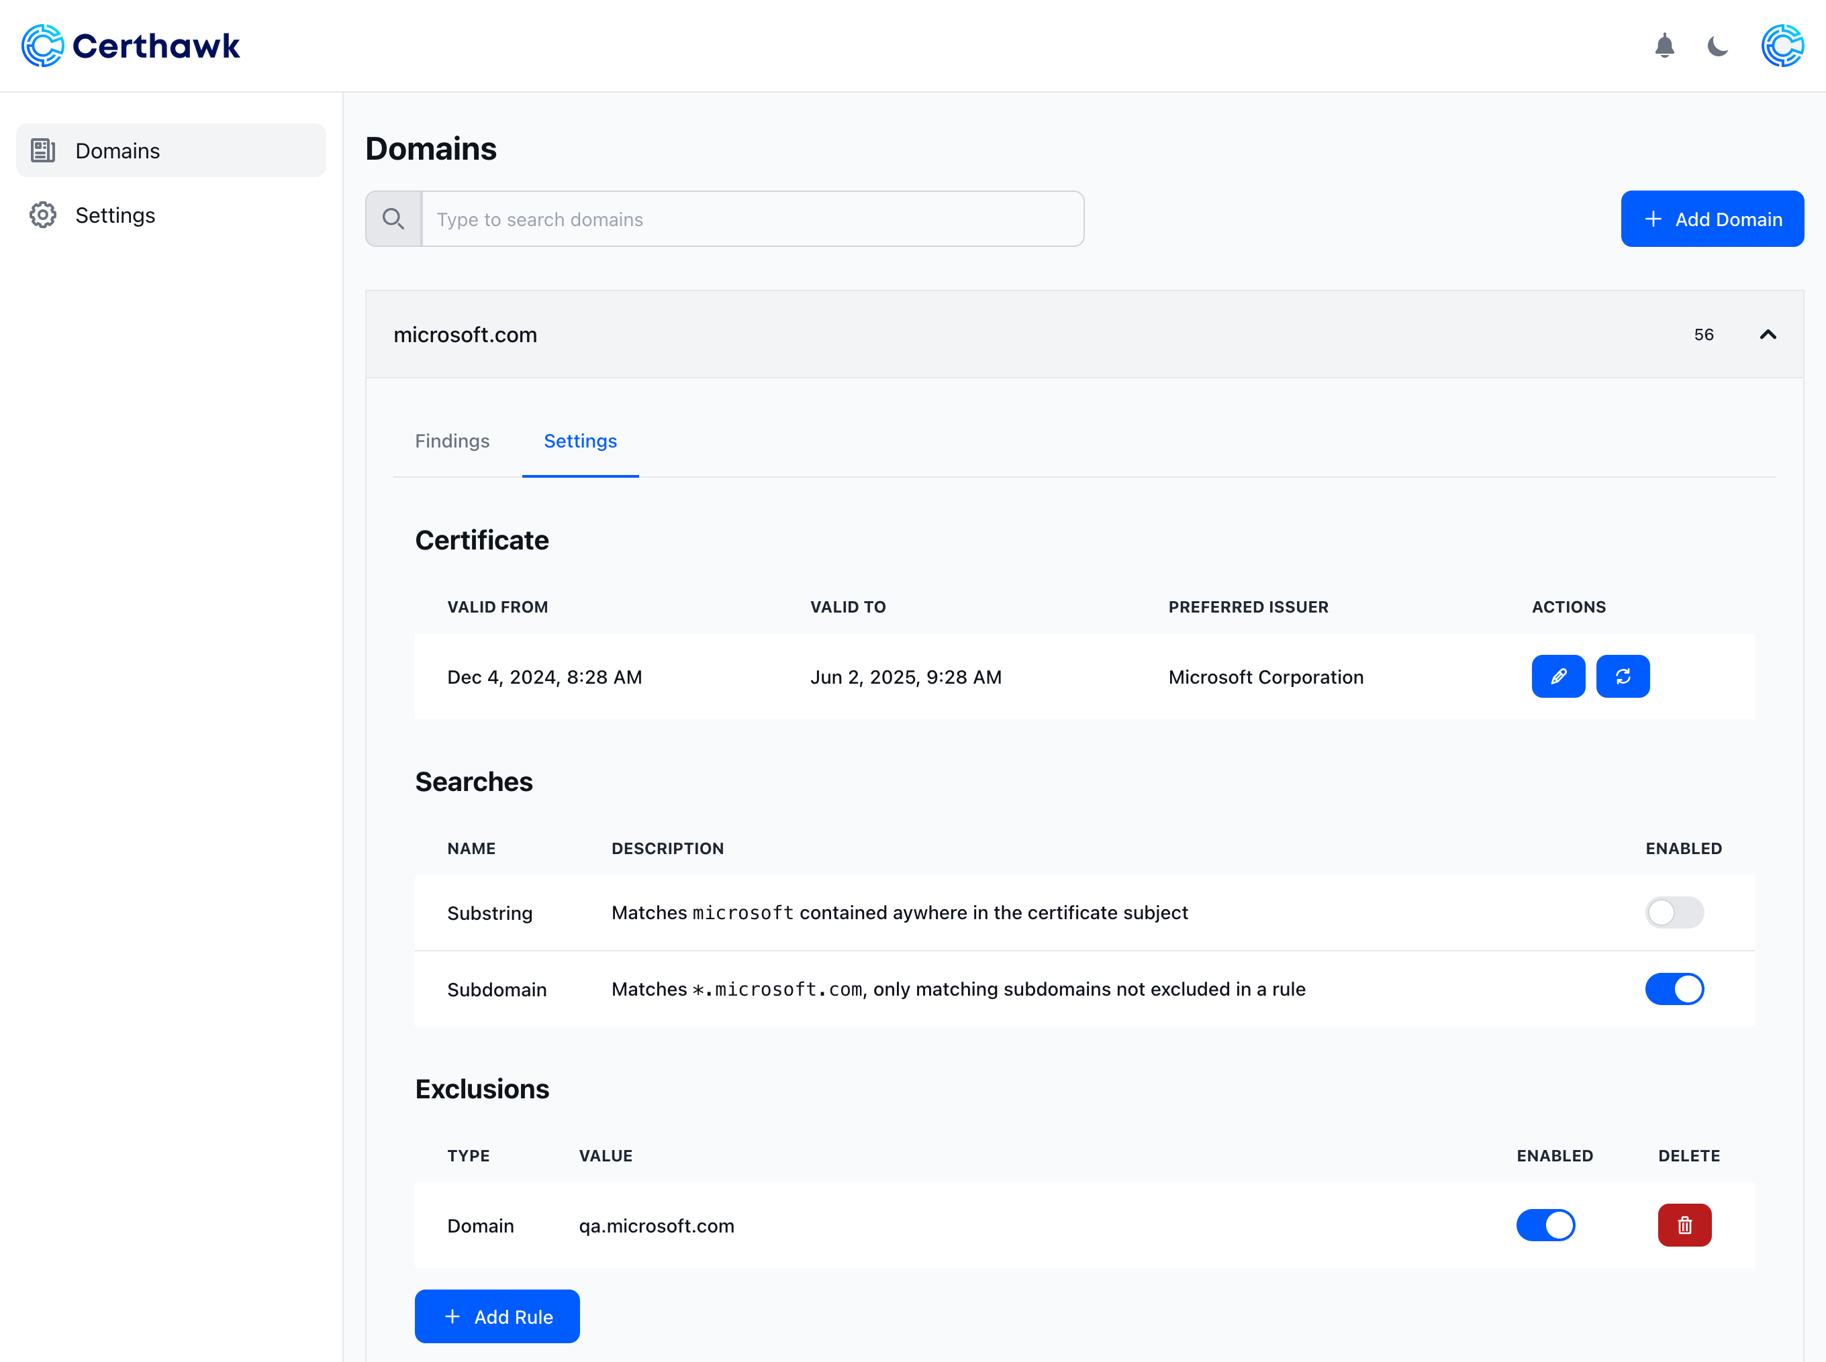Toggle off the qa.microsoft.com exclusion
This screenshot has height=1362, width=1826.
click(x=1545, y=1224)
